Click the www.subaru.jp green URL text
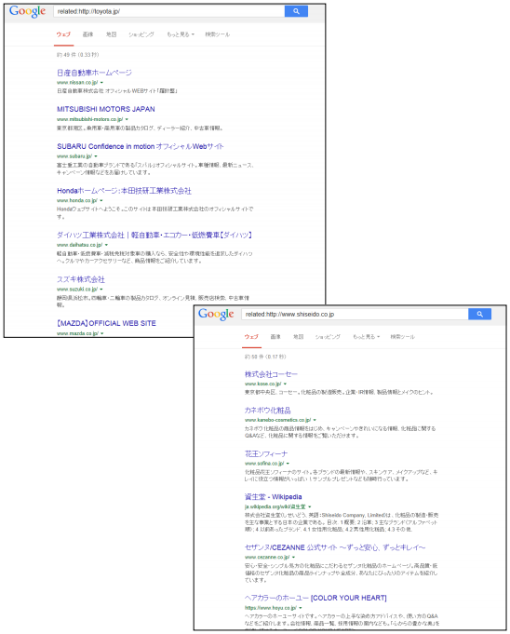Viewport: 510px width, 634px height. (x=74, y=156)
